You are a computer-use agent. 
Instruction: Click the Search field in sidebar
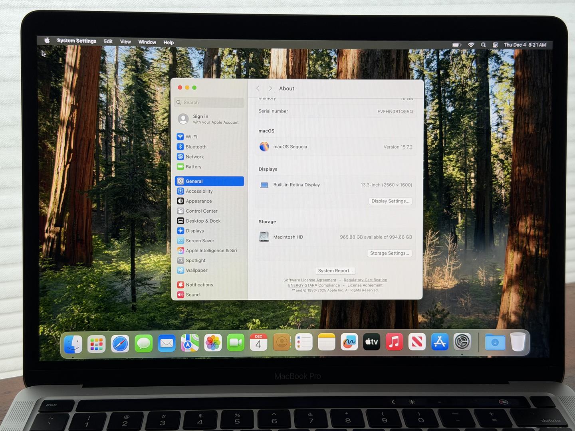pos(209,103)
